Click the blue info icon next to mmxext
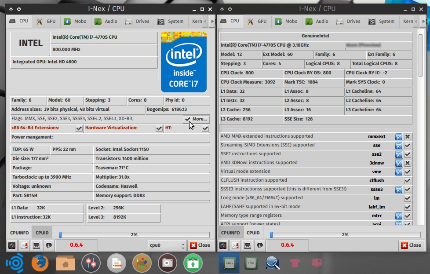Image resolution: width=430 pixels, height=274 pixels. [399, 137]
